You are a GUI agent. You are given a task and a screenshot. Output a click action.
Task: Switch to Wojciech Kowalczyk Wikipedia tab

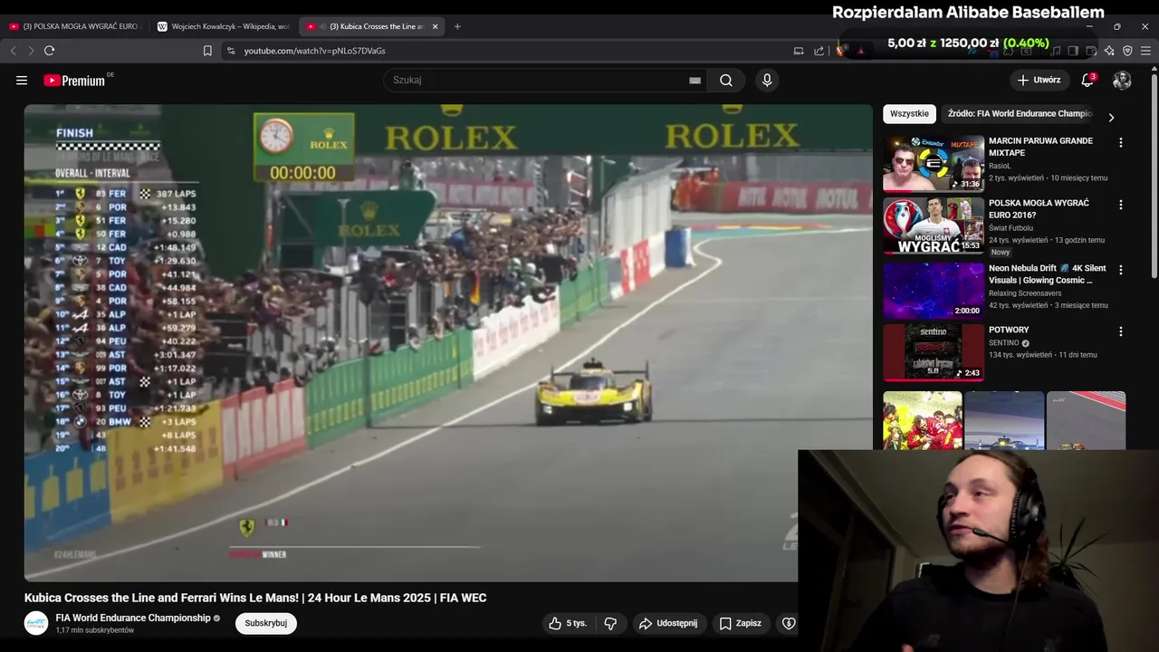224,26
